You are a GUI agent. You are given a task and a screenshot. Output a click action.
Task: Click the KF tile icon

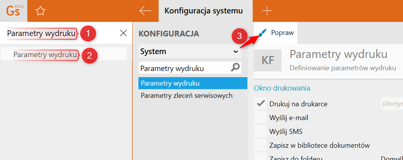tap(268, 61)
